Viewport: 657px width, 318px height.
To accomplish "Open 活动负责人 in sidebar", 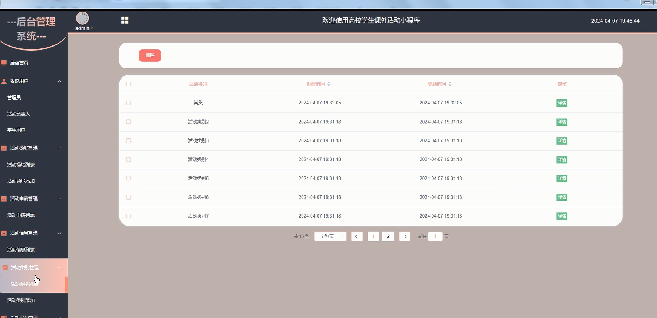I will tap(19, 114).
